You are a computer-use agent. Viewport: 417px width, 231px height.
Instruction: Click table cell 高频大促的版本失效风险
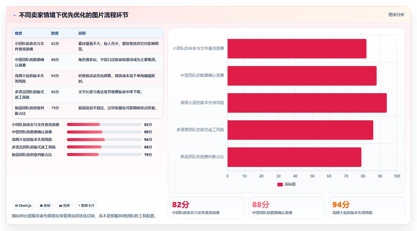pos(30,78)
